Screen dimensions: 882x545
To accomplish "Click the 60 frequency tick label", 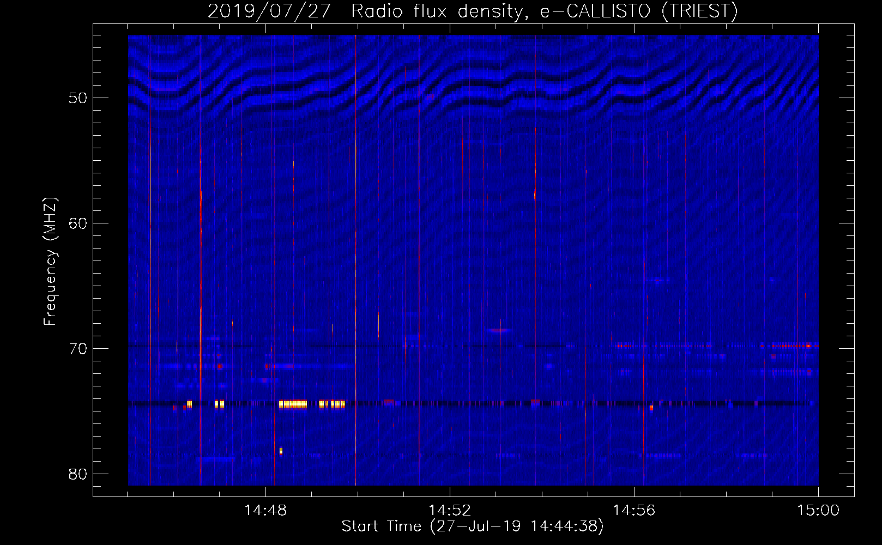I will pos(78,223).
